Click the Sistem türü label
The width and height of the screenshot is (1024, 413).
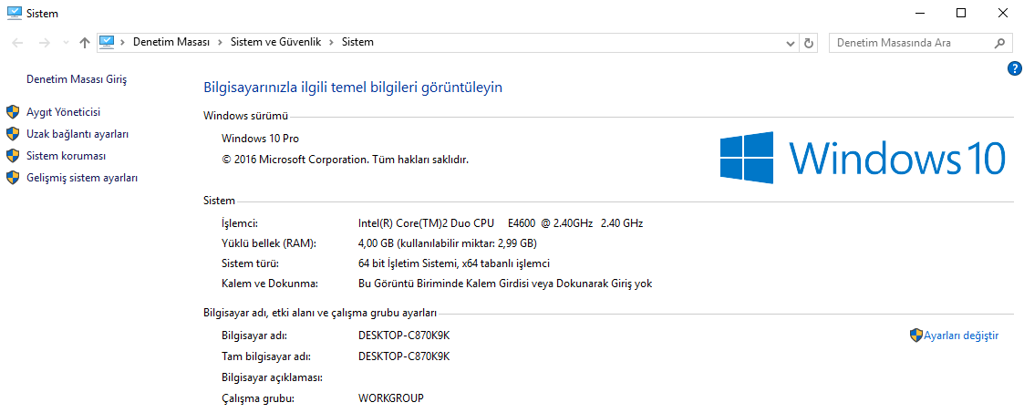(251, 263)
